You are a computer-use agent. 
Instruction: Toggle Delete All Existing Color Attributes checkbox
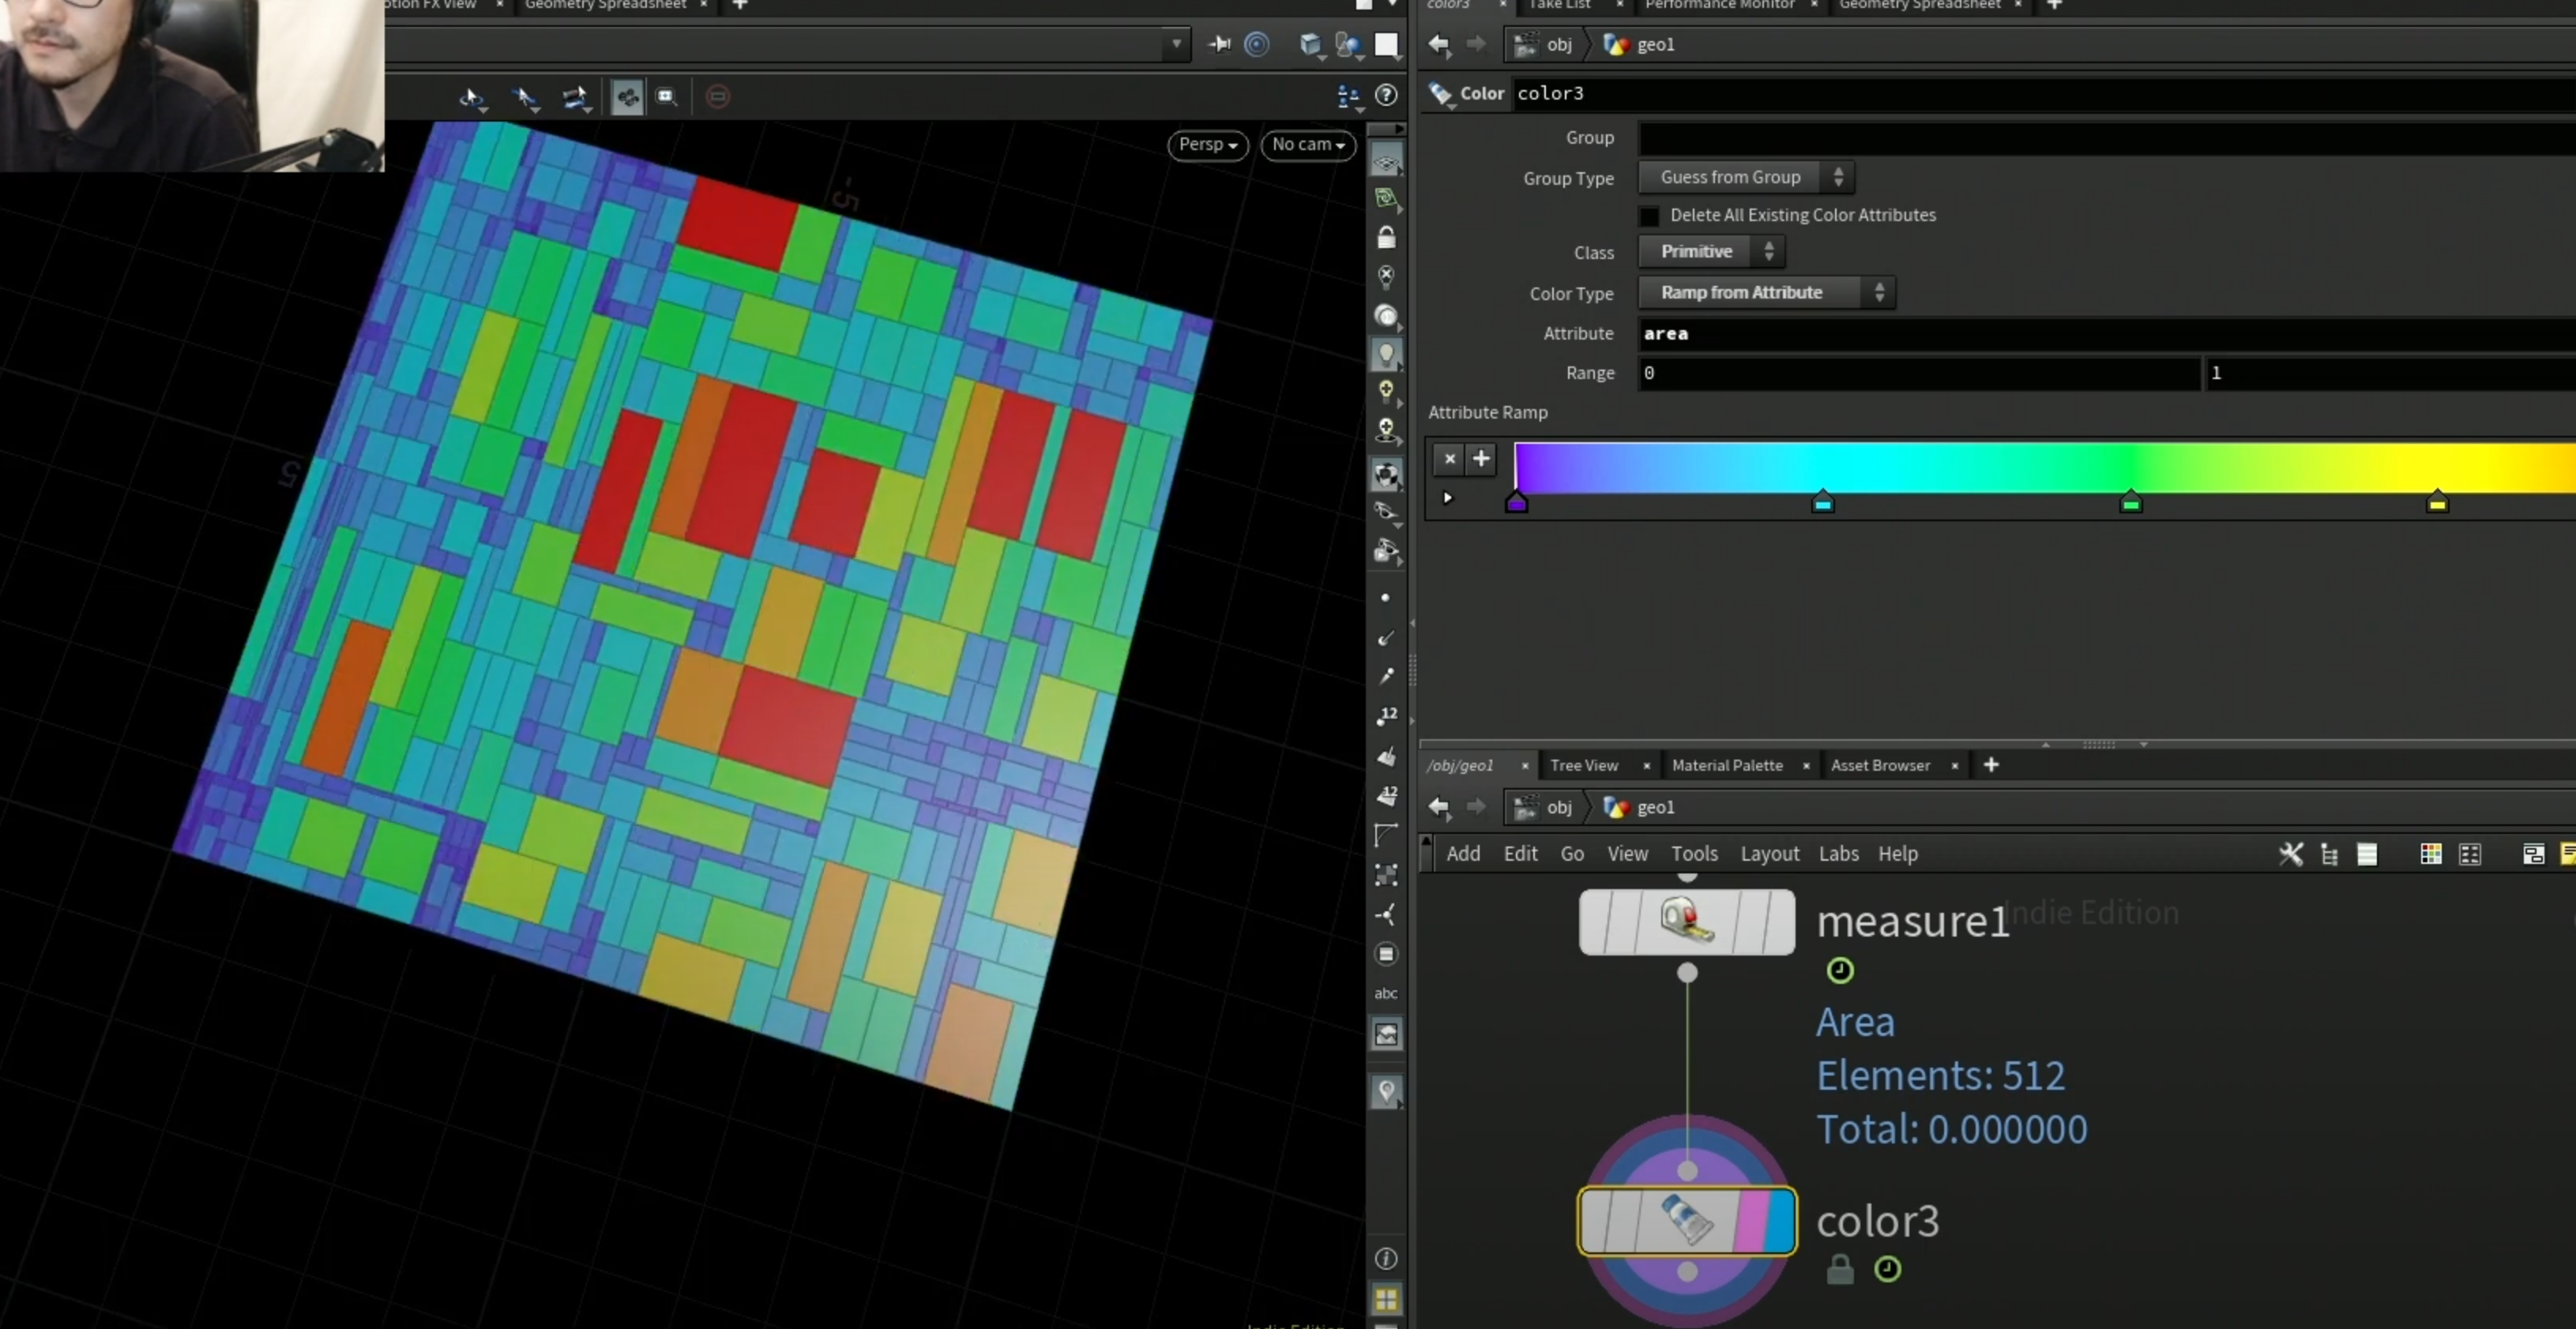(x=1649, y=216)
